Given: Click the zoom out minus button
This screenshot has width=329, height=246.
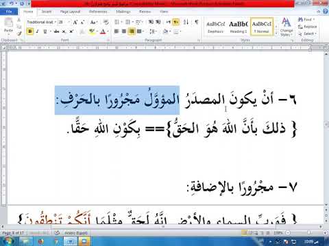Looking at the screenshot, I should [288, 233].
